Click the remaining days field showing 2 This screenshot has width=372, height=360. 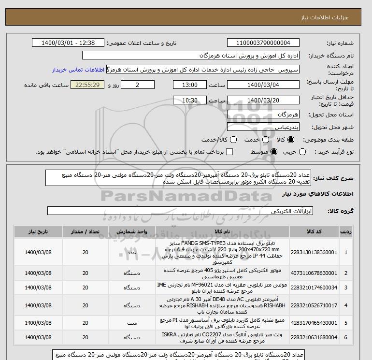click(x=138, y=85)
